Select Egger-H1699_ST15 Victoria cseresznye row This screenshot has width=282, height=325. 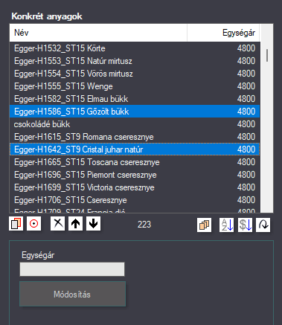135,187
